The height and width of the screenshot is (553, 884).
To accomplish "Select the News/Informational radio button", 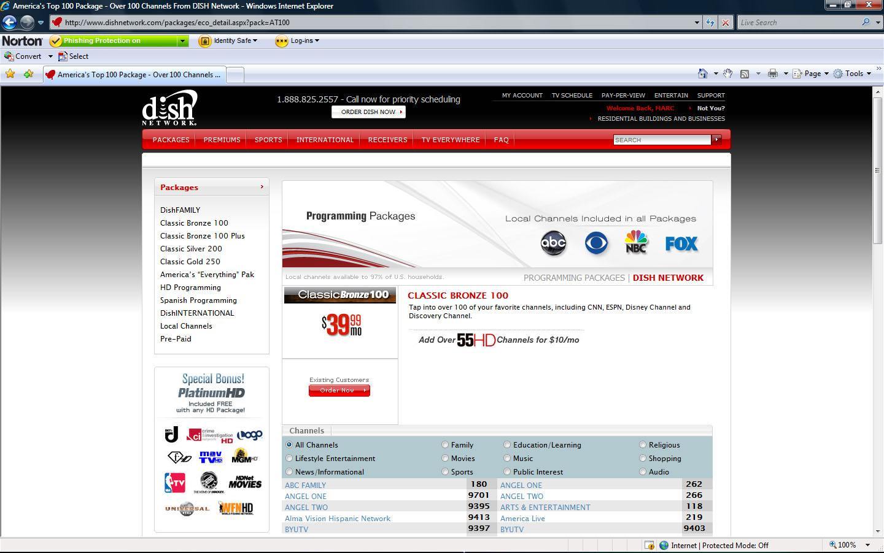I will tap(289, 471).
